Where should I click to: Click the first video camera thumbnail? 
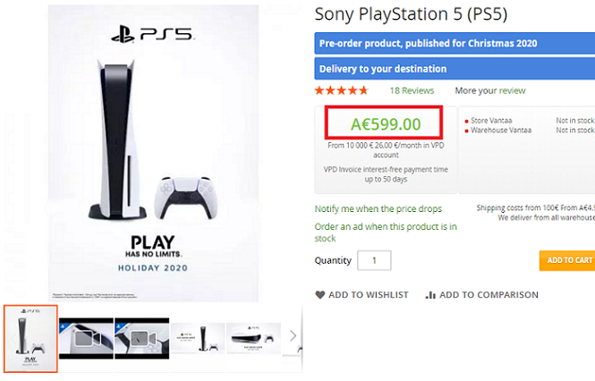(86, 339)
